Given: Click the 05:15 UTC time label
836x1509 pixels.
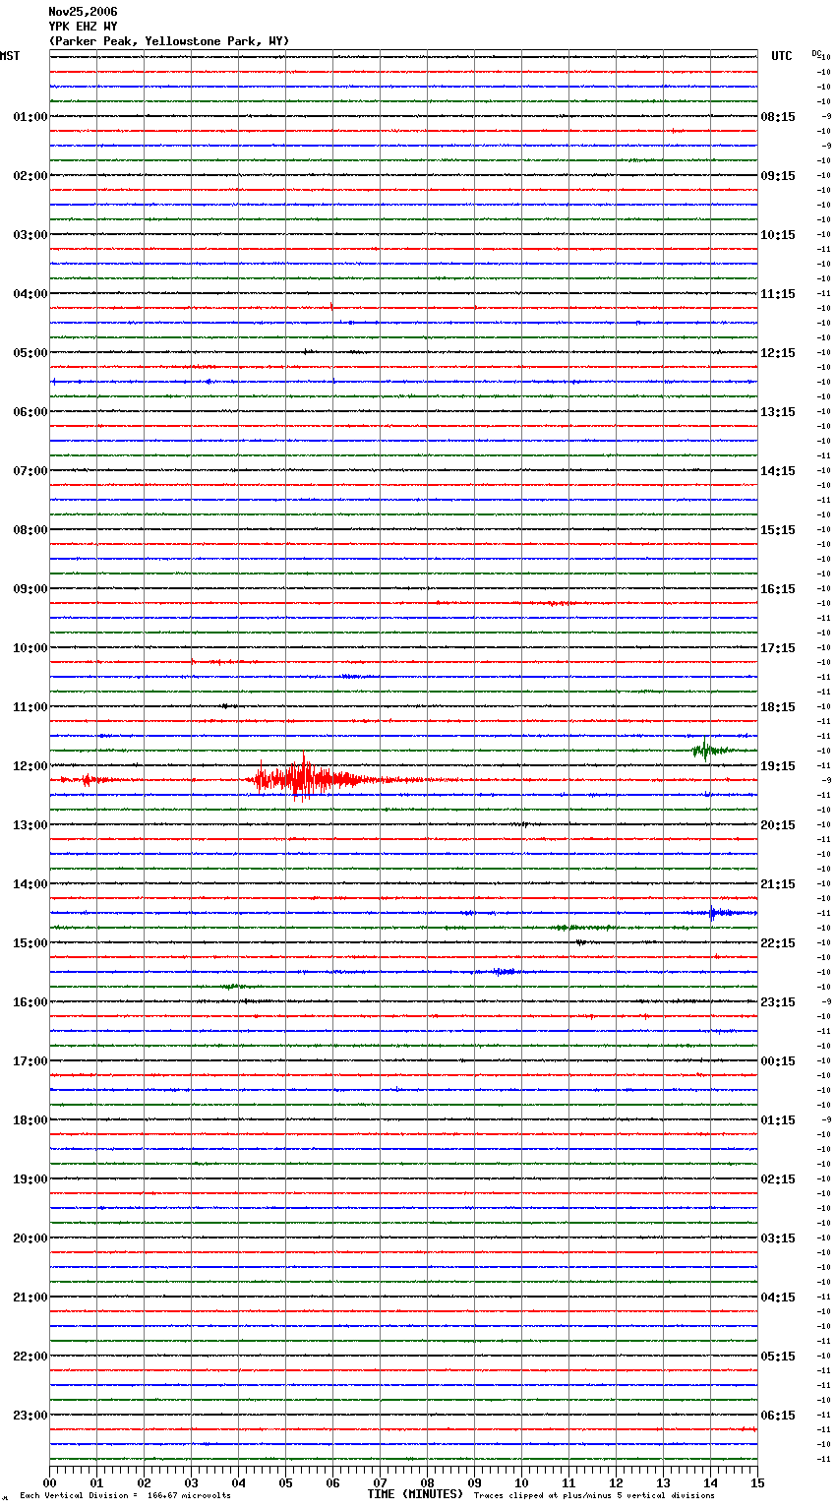Looking at the screenshot, I should pos(778,1357).
